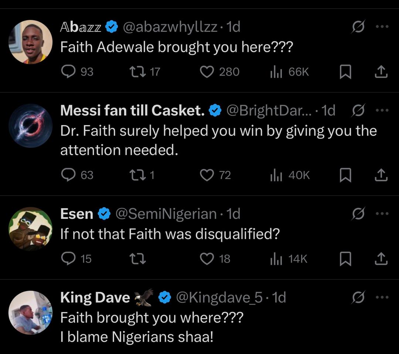Bookmark Abazz's tweet

tap(345, 72)
